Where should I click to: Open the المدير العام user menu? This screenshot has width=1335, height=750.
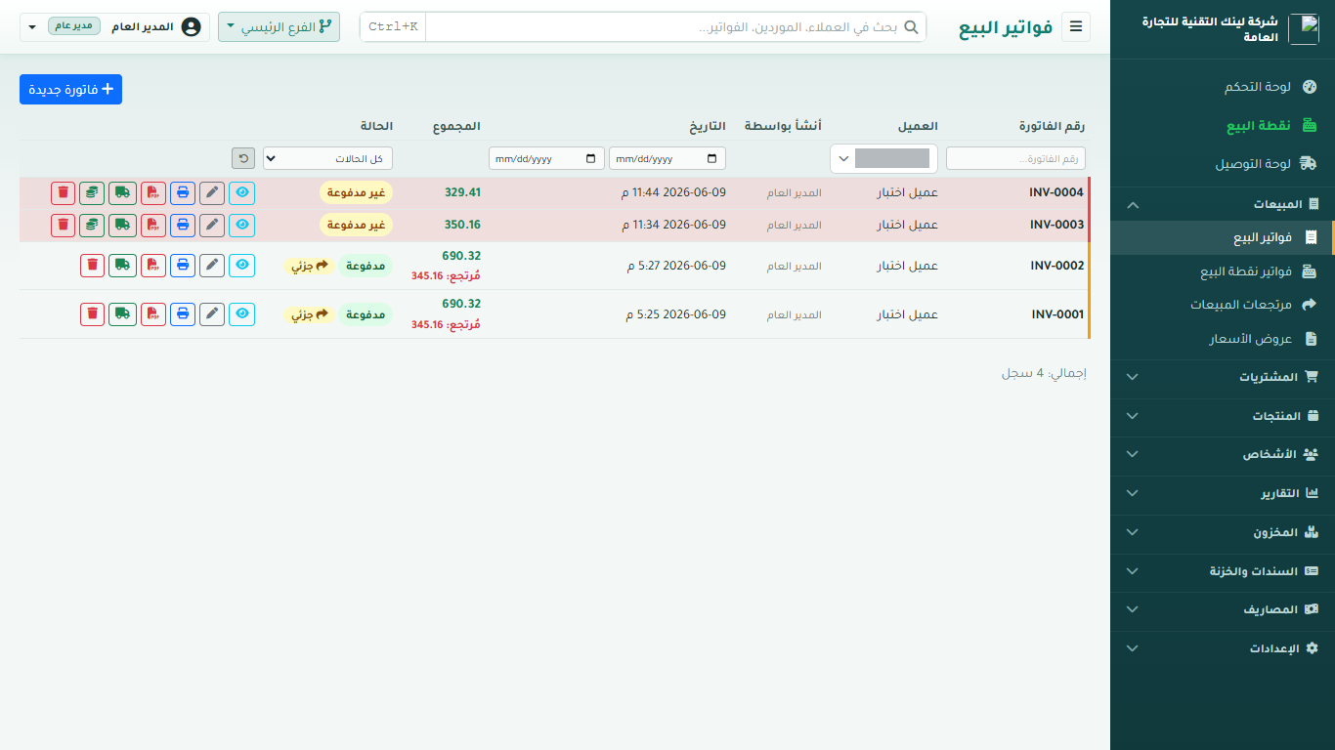(114, 26)
